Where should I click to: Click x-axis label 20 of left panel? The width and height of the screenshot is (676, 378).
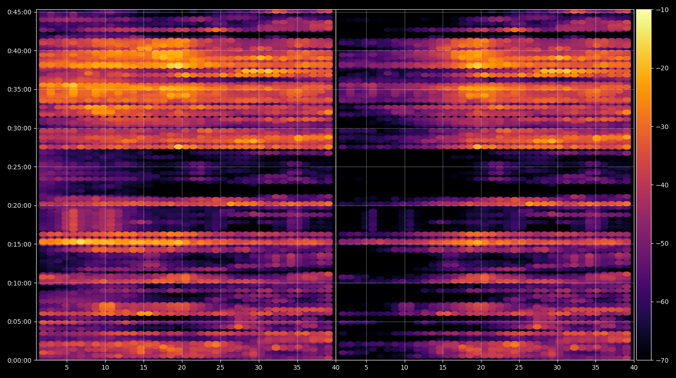182,368
